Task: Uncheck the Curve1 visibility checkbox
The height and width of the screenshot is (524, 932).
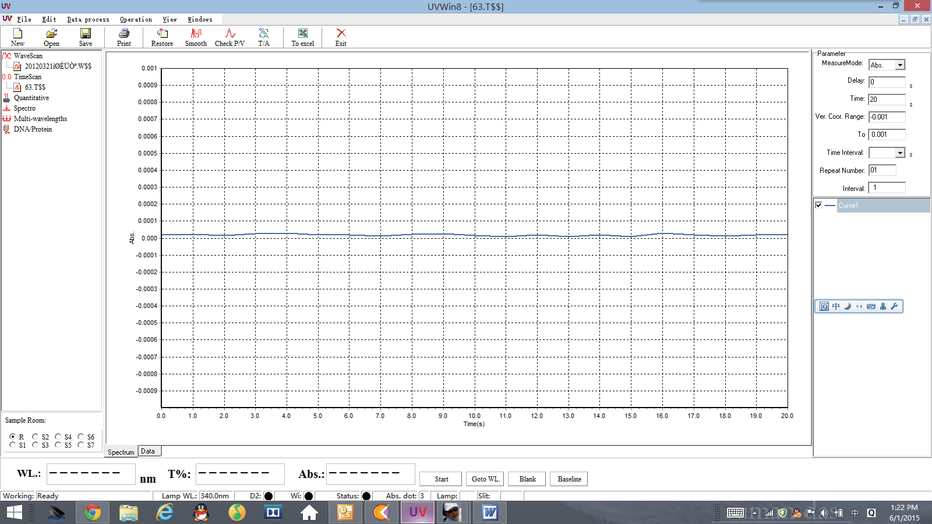Action: (x=818, y=205)
